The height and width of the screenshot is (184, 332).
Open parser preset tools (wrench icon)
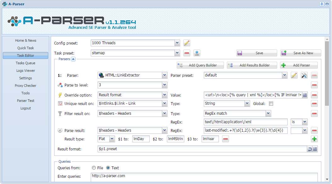coord(304,75)
